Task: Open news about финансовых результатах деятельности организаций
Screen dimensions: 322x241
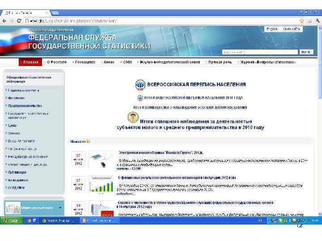Action: pos(177,178)
